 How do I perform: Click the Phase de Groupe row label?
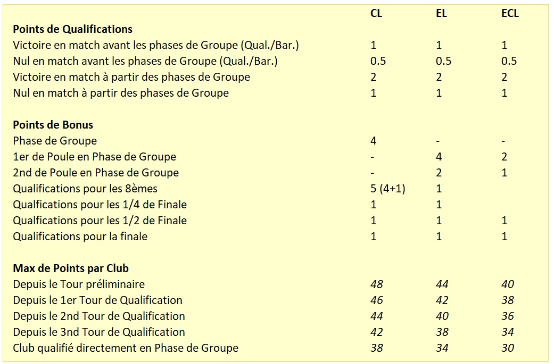point(55,141)
